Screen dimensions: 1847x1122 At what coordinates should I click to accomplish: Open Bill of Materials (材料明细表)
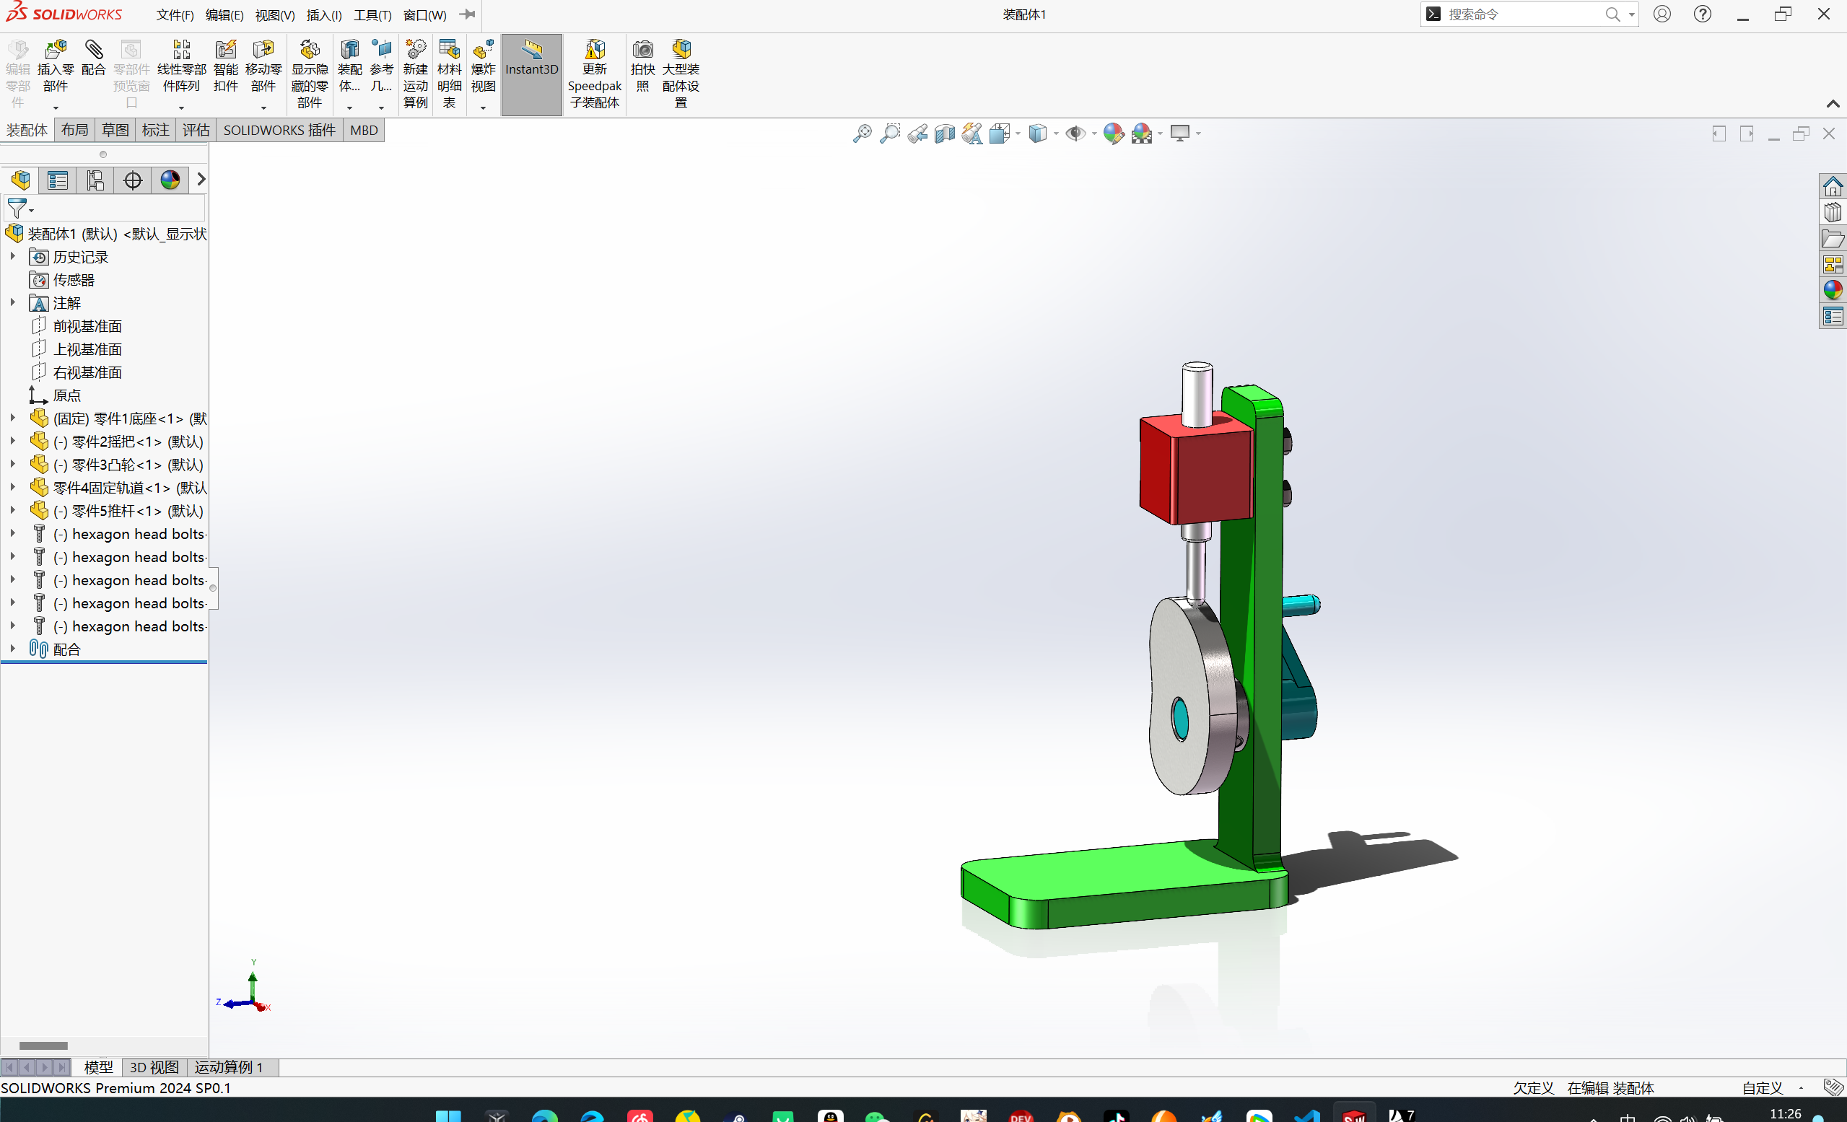click(449, 74)
